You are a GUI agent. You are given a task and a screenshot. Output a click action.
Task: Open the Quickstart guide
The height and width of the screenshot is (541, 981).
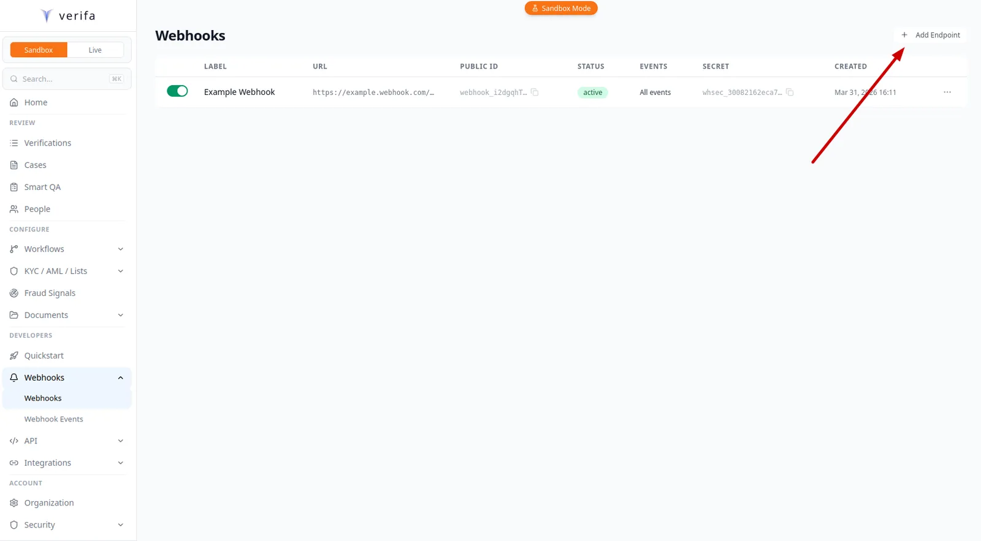[67, 355]
